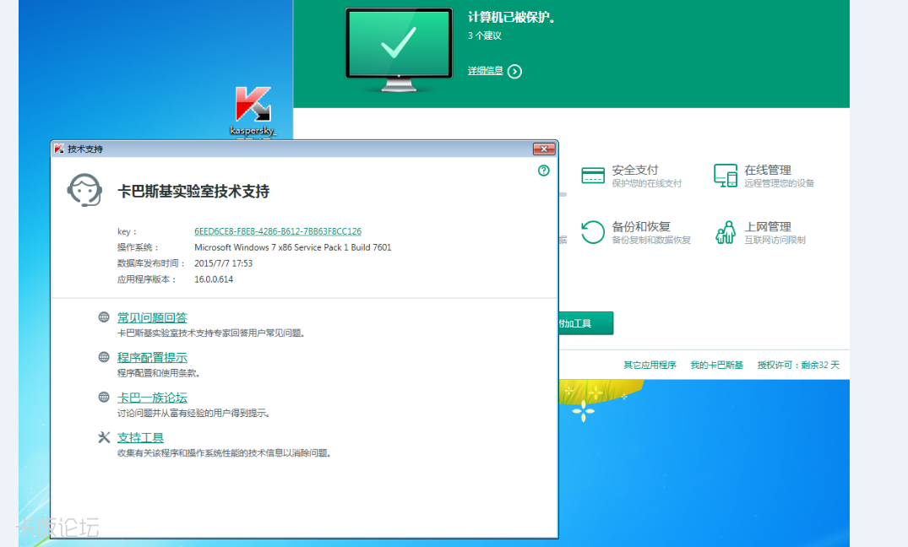Open the 备份和恢复 circular arrow icon
This screenshot has height=547, width=908.
click(x=592, y=232)
